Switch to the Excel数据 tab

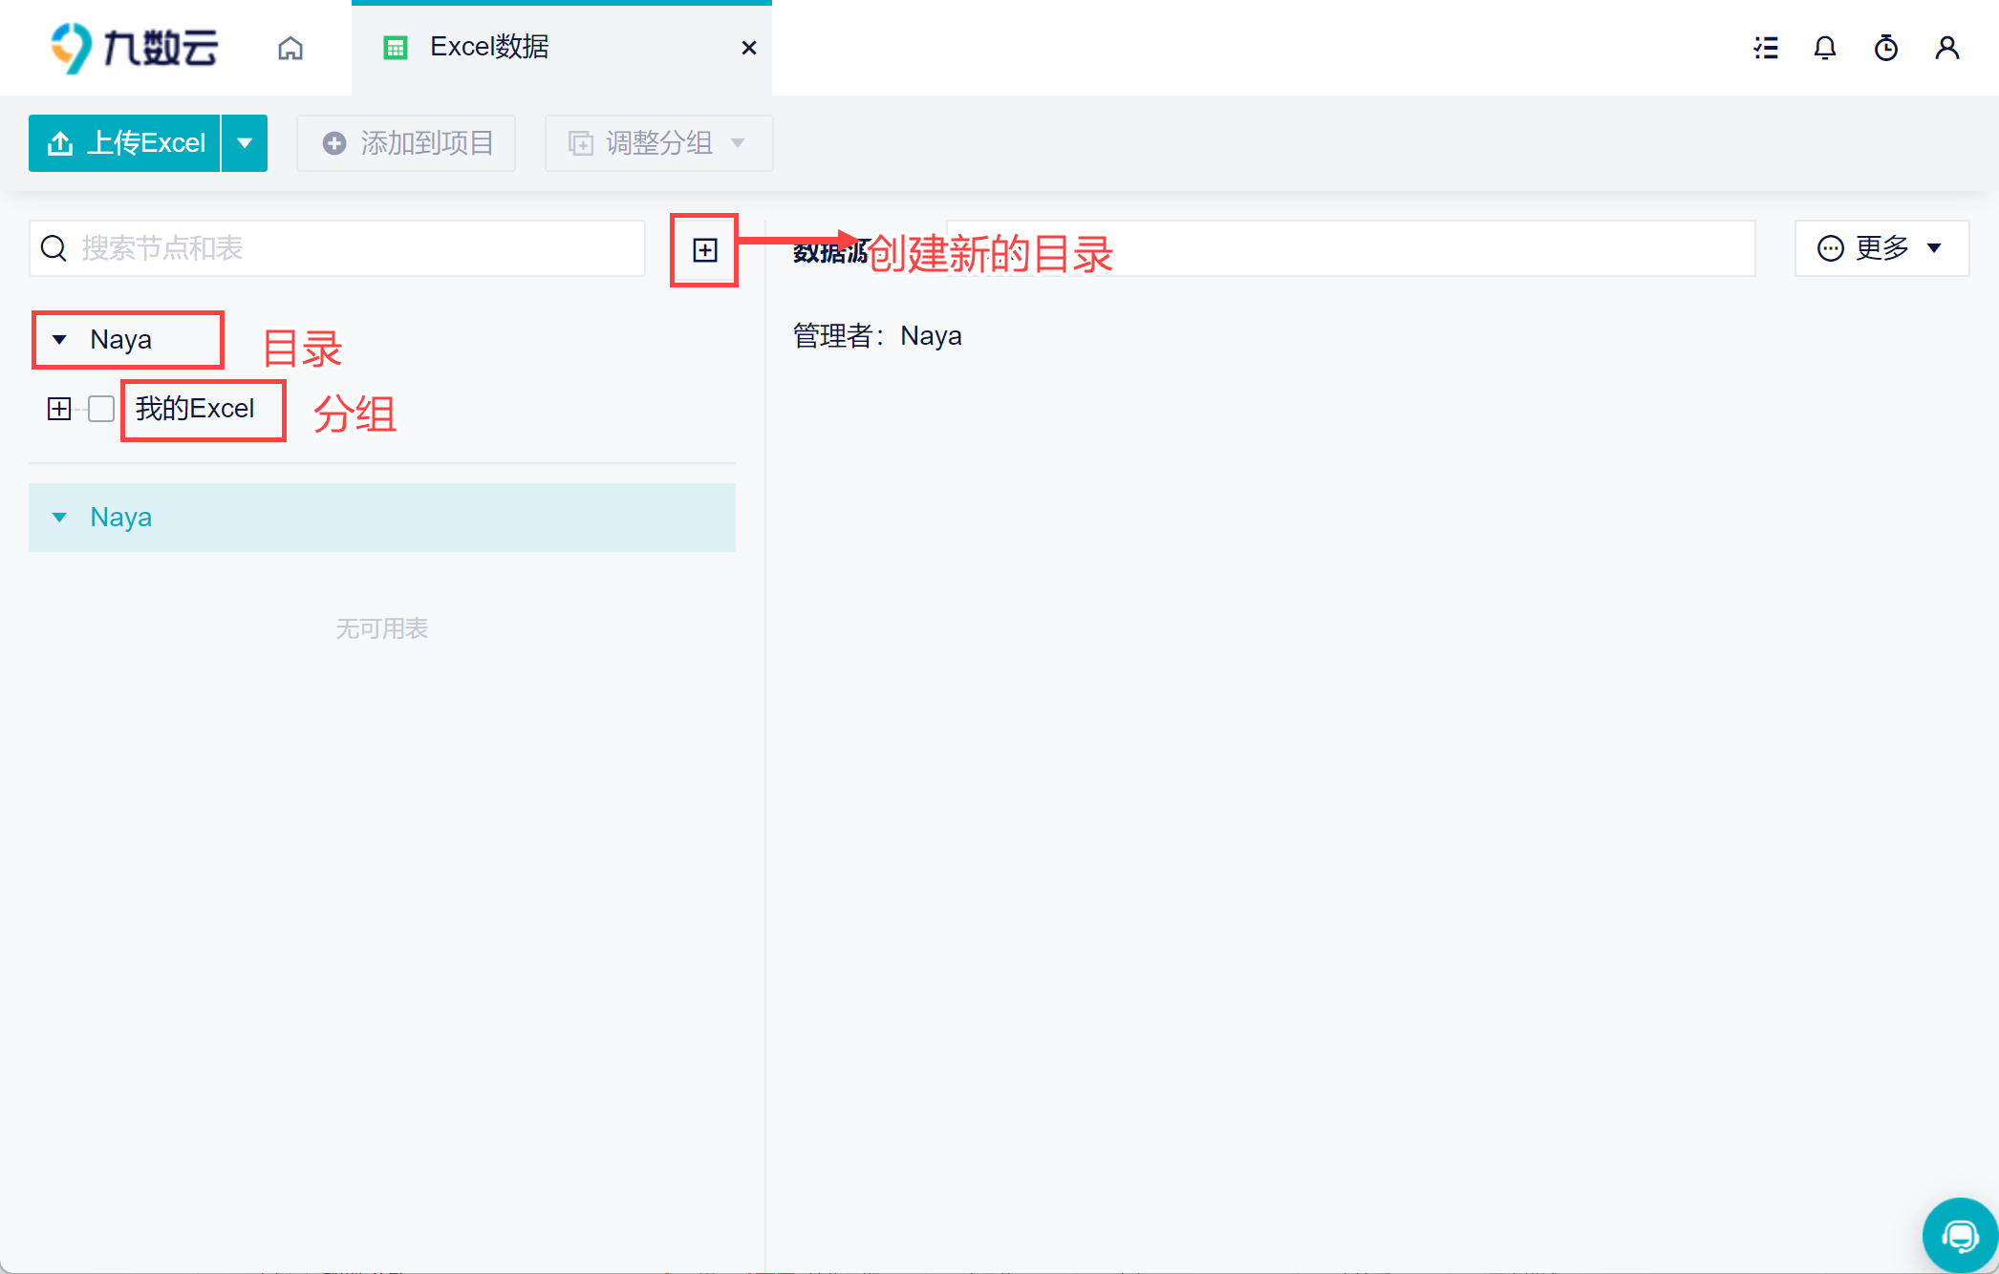(489, 48)
